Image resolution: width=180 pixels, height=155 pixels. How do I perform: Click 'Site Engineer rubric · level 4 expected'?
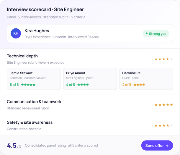coord(36,63)
